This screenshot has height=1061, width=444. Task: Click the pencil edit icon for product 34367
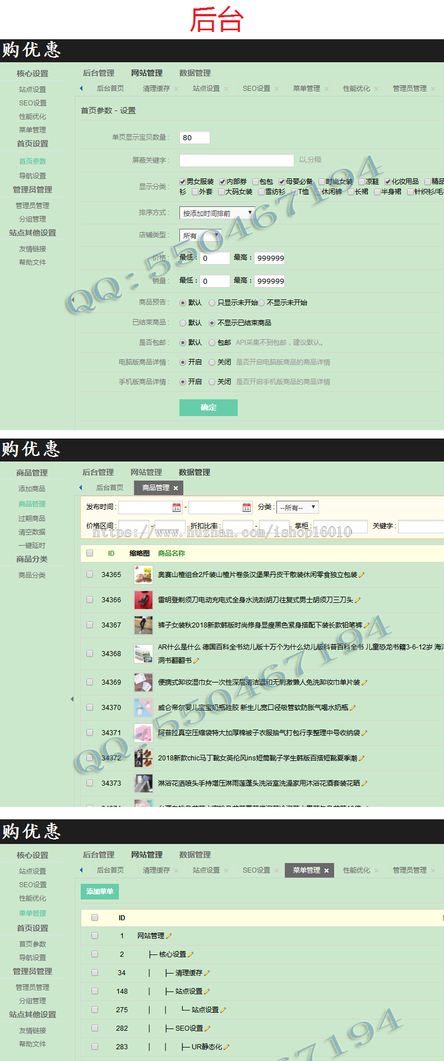pyautogui.click(x=367, y=625)
